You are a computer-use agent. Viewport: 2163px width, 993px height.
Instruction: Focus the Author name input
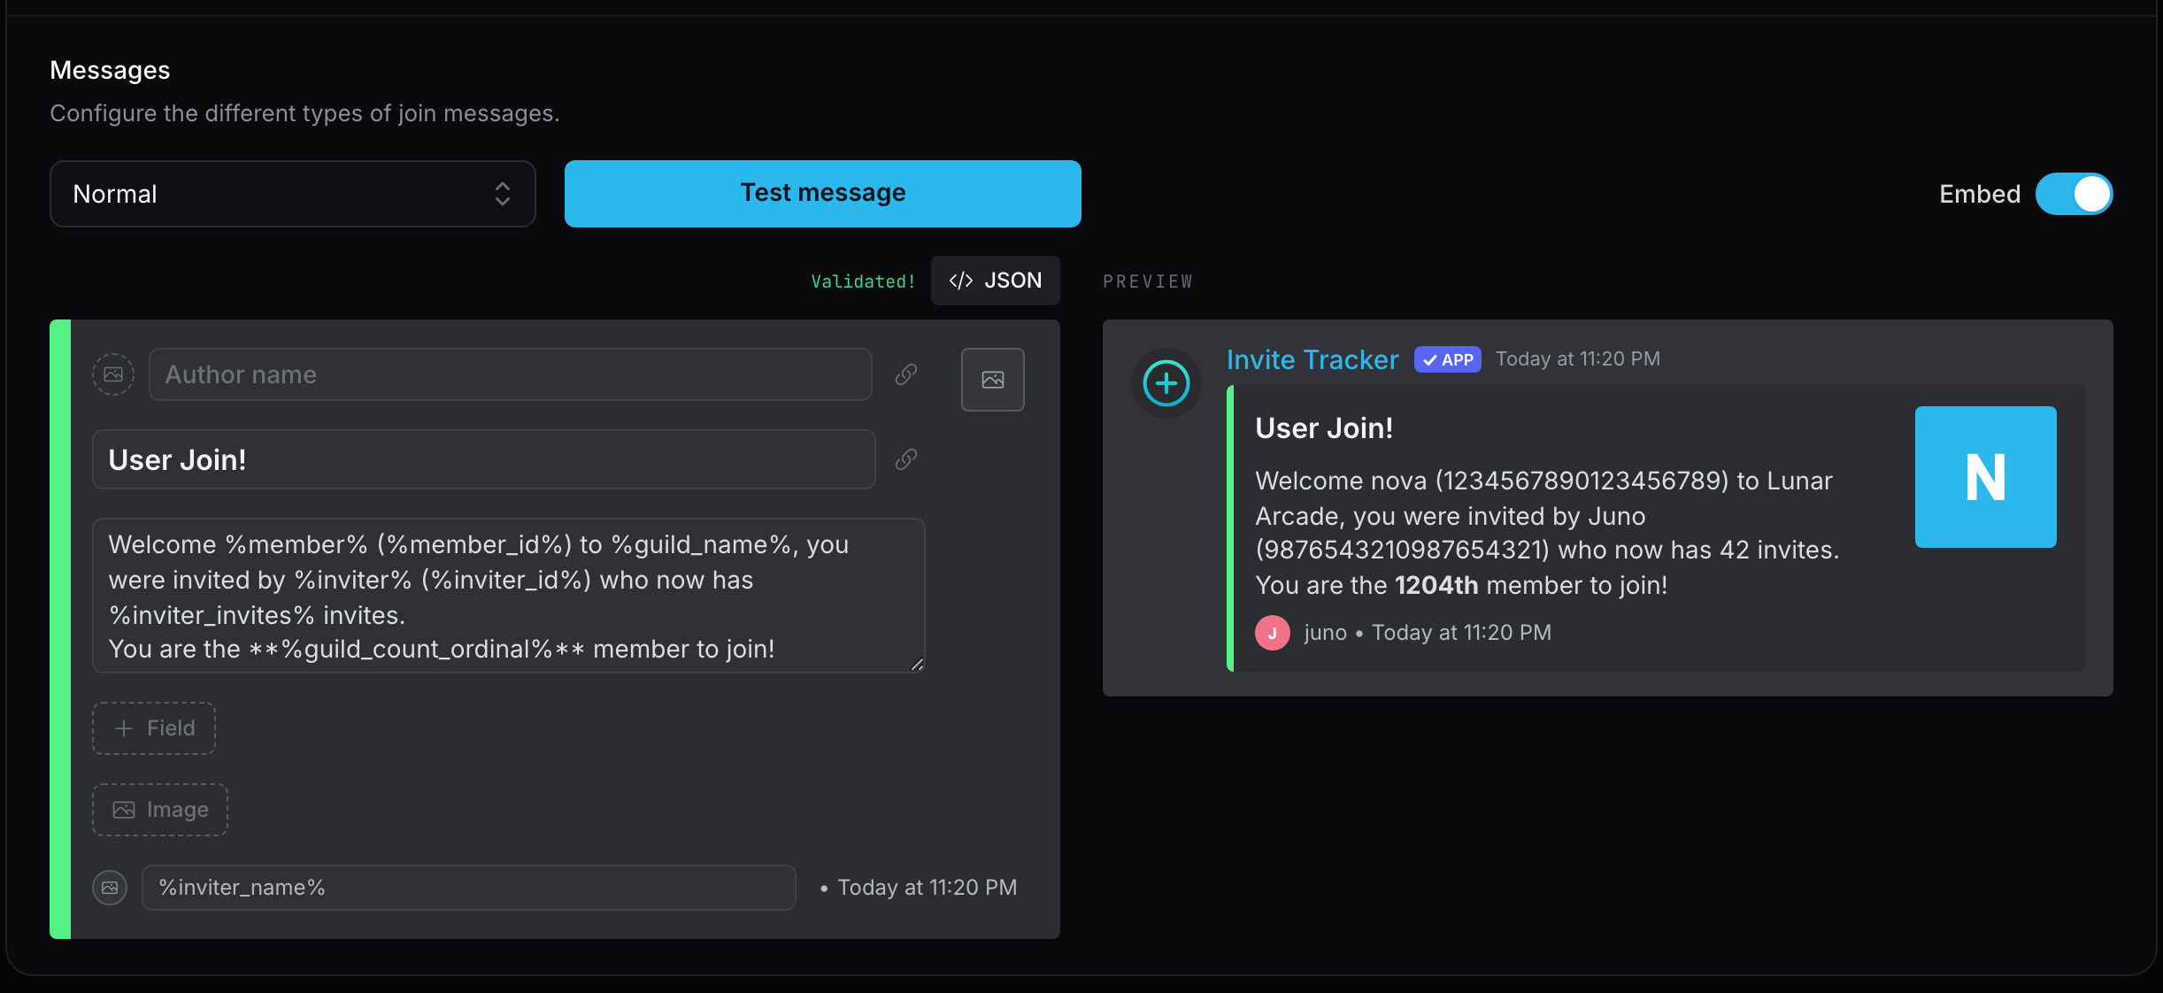511,374
